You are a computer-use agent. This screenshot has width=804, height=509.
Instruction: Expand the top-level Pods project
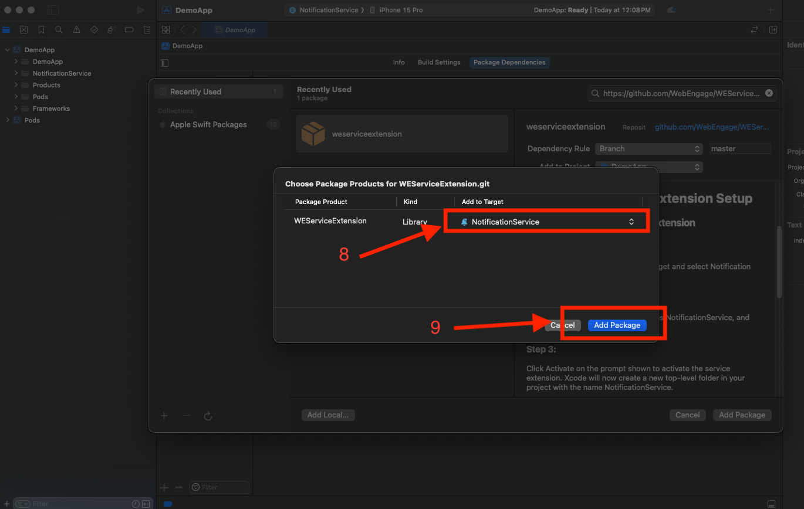click(7, 120)
